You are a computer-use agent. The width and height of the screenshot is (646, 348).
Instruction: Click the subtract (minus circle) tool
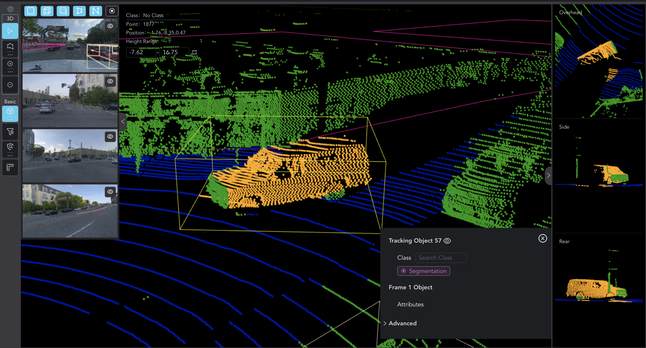point(10,85)
